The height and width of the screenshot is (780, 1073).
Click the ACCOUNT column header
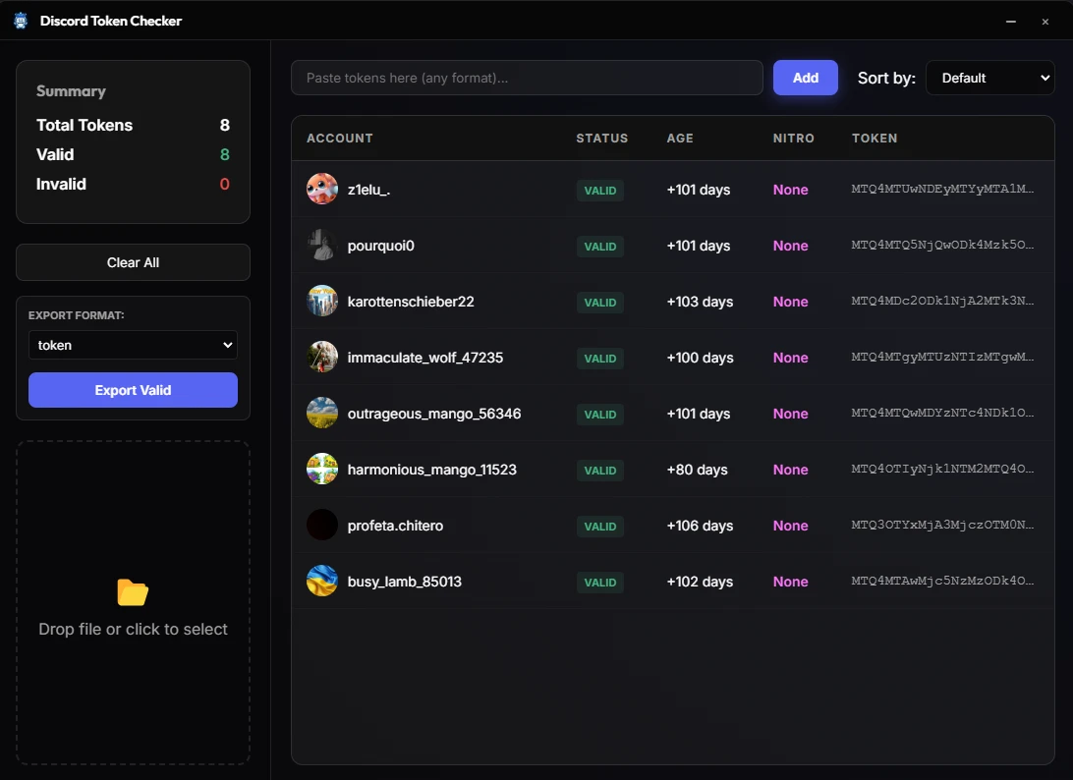339,139
